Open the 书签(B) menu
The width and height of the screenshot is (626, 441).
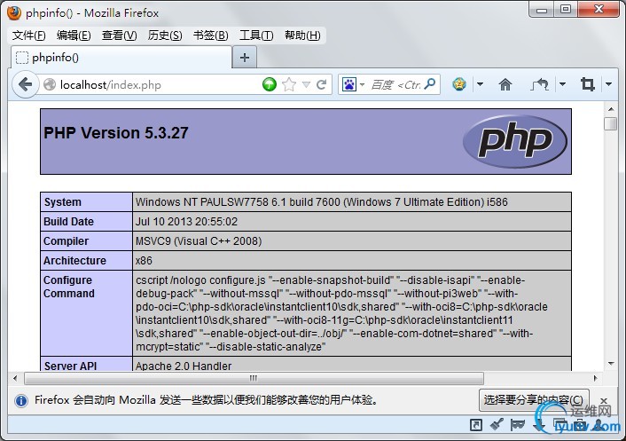(x=210, y=35)
